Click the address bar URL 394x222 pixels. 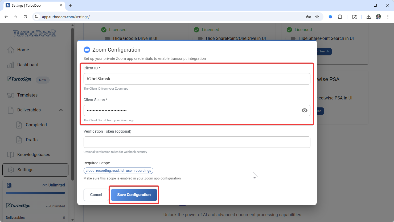(66, 17)
